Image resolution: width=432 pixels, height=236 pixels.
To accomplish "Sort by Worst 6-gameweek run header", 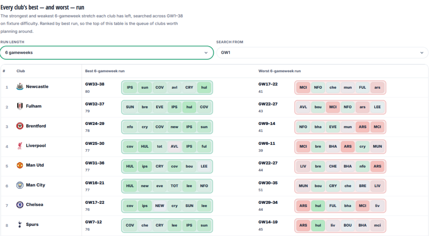I will point(279,71).
